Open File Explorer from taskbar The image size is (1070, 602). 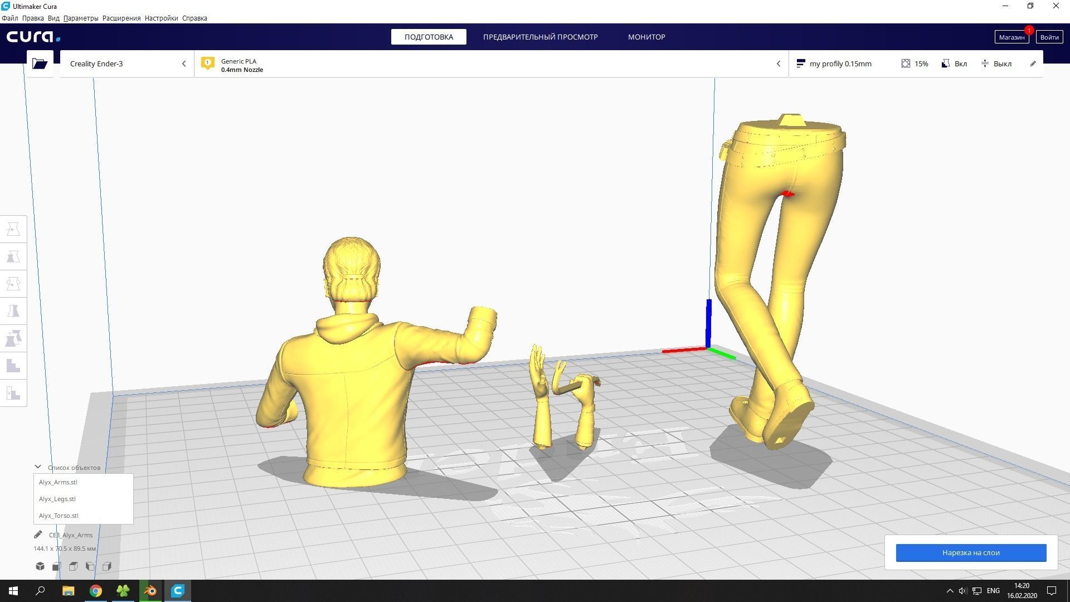68,591
